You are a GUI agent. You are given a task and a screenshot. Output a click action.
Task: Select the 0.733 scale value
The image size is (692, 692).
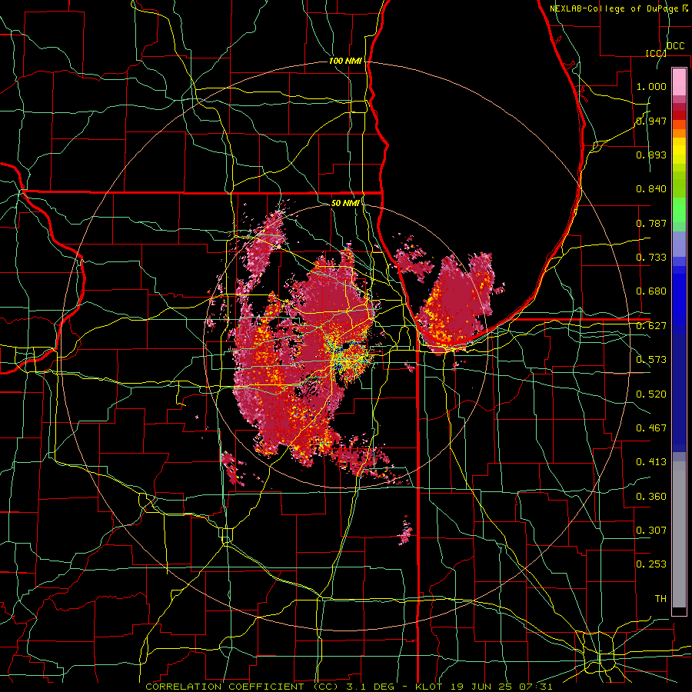651,258
